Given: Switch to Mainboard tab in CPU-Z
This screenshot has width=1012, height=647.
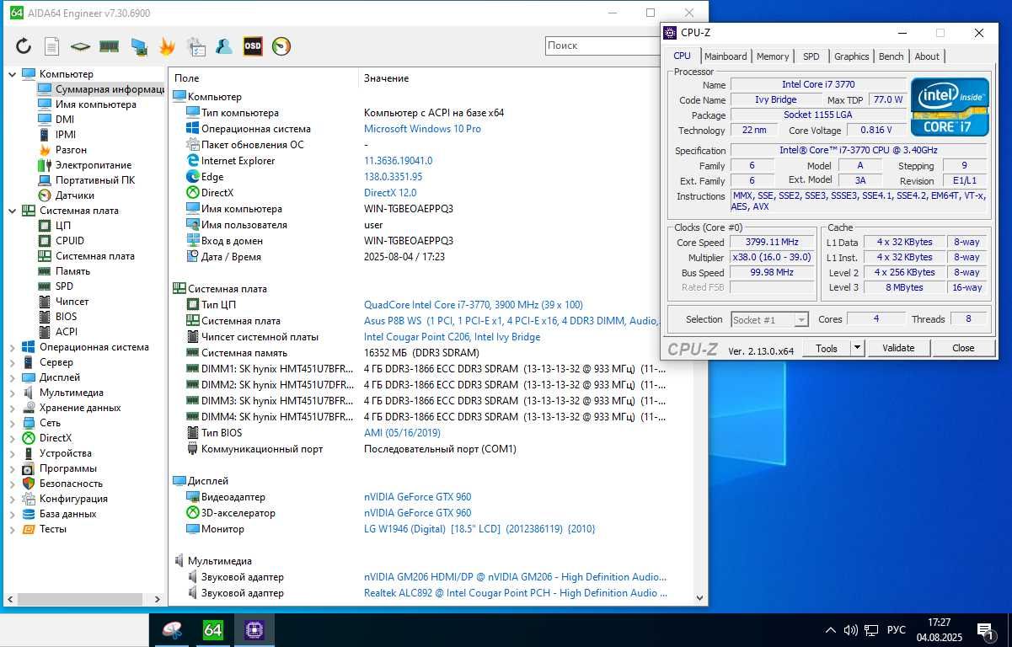Looking at the screenshot, I should [x=726, y=56].
